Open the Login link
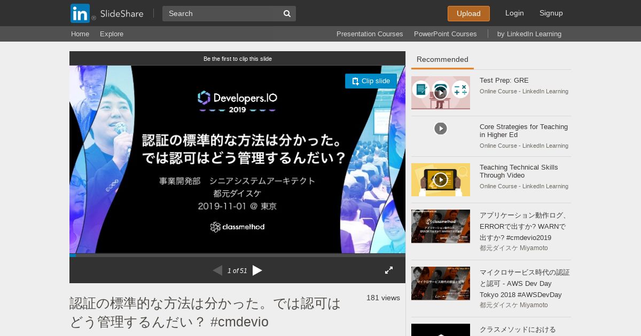The height and width of the screenshot is (336, 641). [x=514, y=13]
